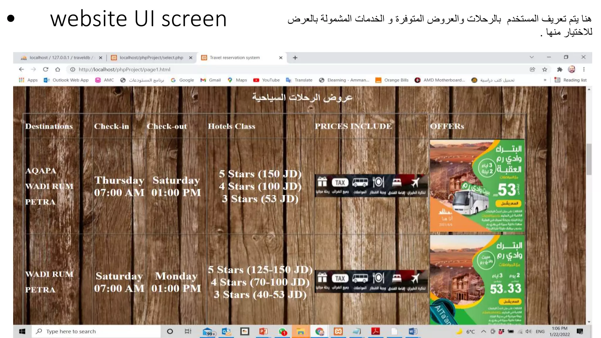This screenshot has width=601, height=338.
Task: Expand hidden bookmarks double-chevron
Action: tap(545, 80)
